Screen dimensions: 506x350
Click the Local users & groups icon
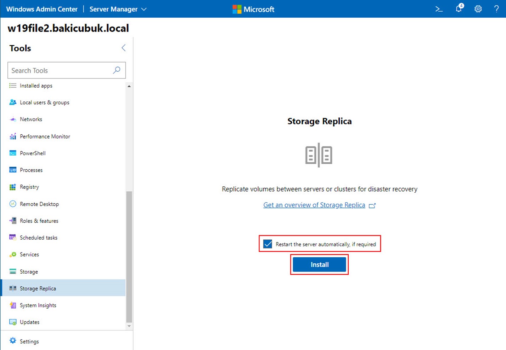(x=13, y=102)
